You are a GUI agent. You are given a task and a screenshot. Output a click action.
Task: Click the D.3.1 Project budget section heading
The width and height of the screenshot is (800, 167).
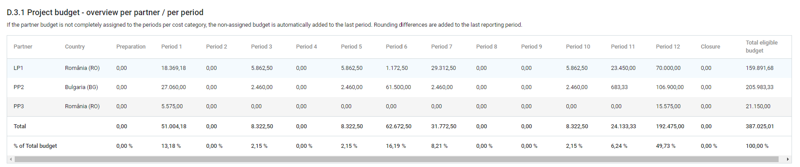(x=105, y=12)
